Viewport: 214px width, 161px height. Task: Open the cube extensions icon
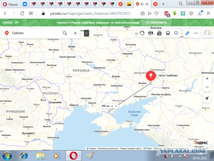(191, 13)
